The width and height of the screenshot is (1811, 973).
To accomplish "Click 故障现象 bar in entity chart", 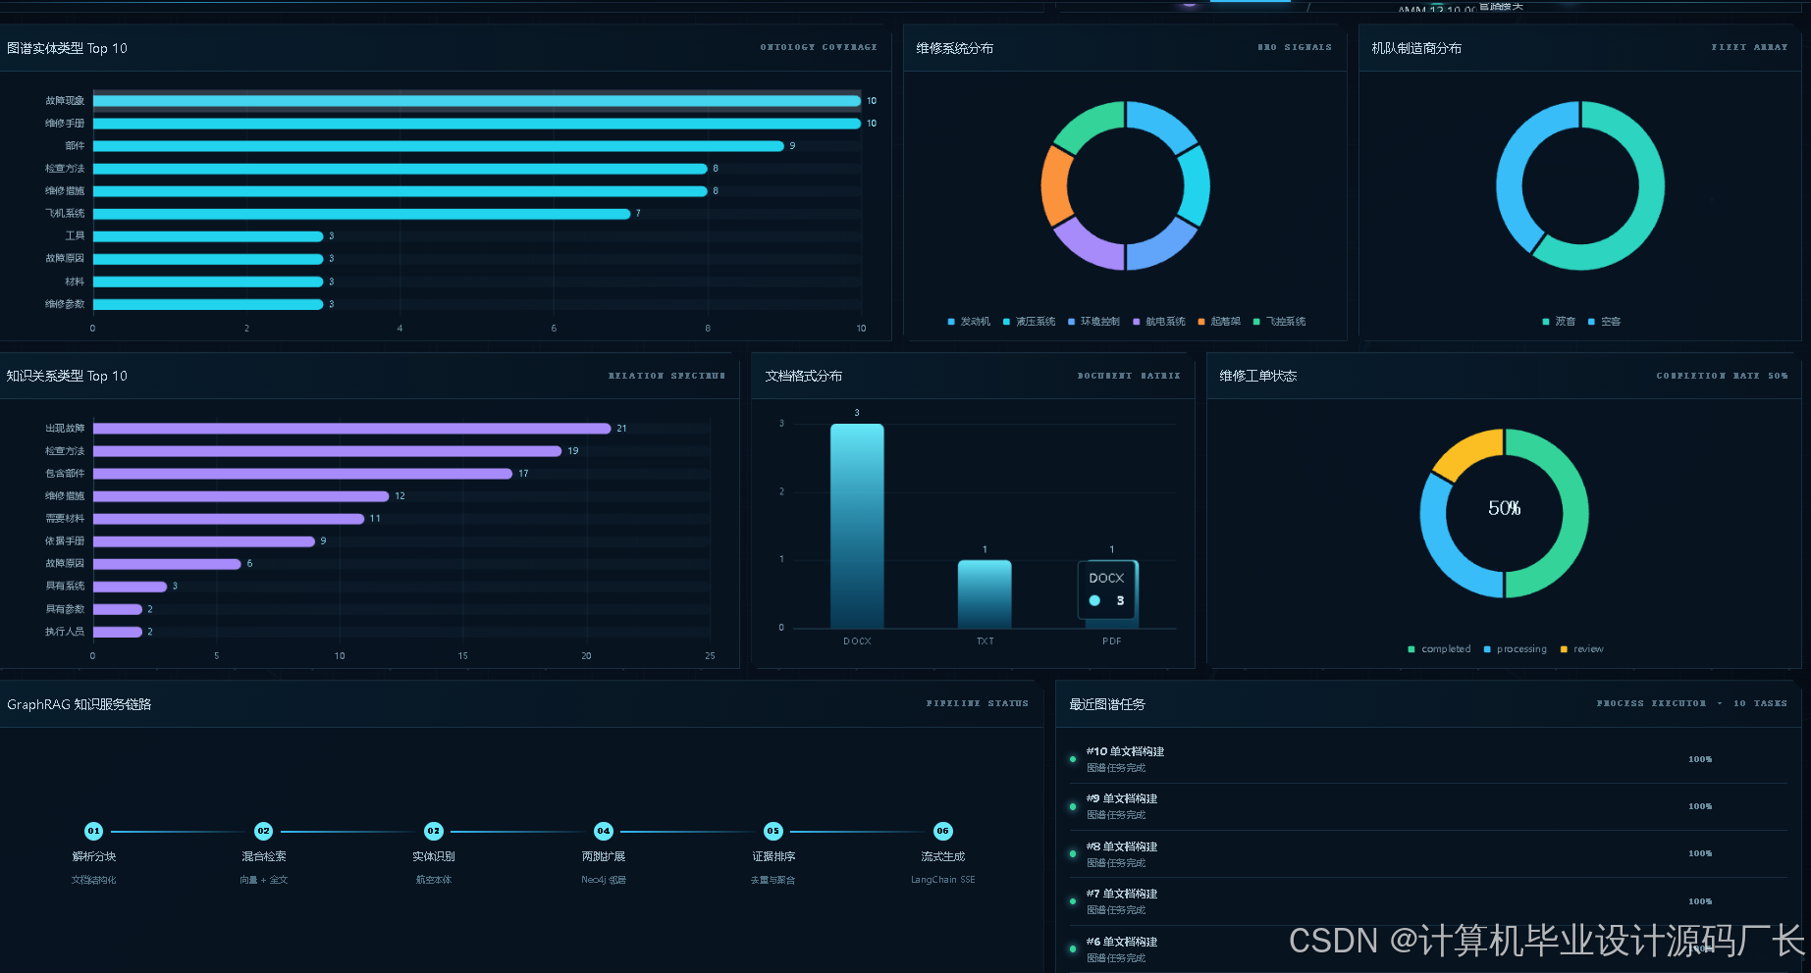I will point(477,101).
